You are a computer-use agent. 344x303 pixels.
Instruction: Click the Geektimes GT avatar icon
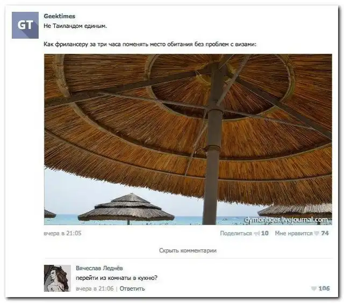[x=25, y=25]
